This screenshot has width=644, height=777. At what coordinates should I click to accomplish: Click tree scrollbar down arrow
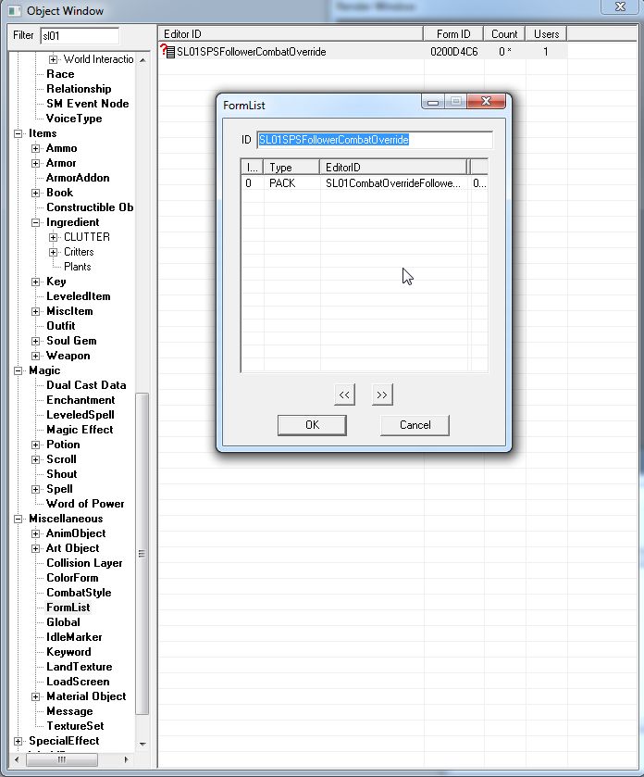[x=142, y=744]
